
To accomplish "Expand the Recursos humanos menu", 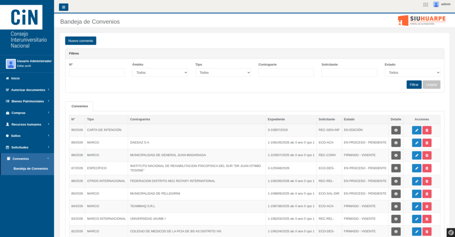I will [x=27, y=124].
